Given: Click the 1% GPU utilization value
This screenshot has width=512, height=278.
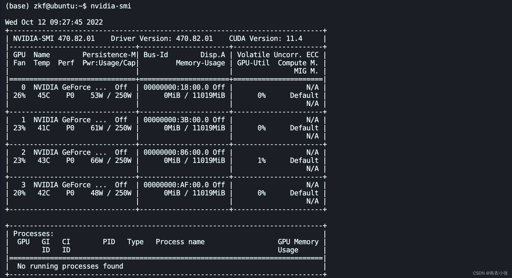Looking at the screenshot, I should (x=262, y=160).
